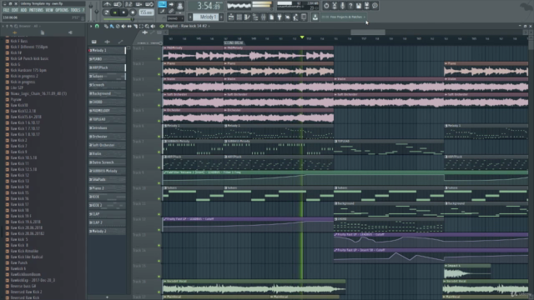The width and height of the screenshot is (534, 300).
Task: Expand the Browser - All dropdown arrow
Action: click(39, 26)
